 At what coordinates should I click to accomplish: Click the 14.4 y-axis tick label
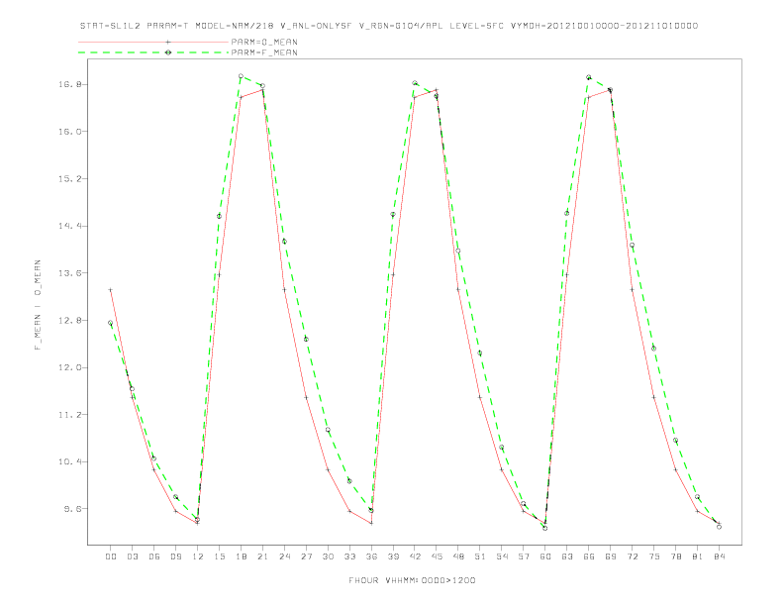pyautogui.click(x=69, y=226)
